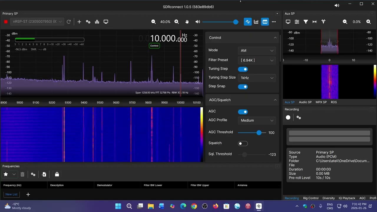Sort by Frequency (Hz) column header
Screen dimensions: 377x212
tap(24, 185)
